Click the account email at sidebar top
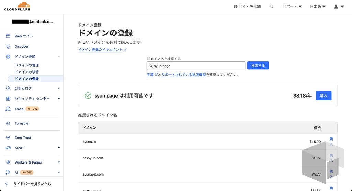The image size is (352, 191). tap(33, 22)
